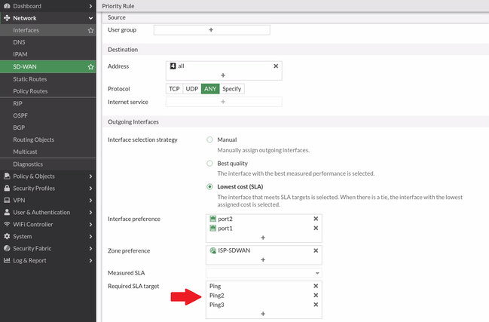Click the ISP-SDWAN zone icon
The height and width of the screenshot is (322, 489).
pyautogui.click(x=213, y=250)
